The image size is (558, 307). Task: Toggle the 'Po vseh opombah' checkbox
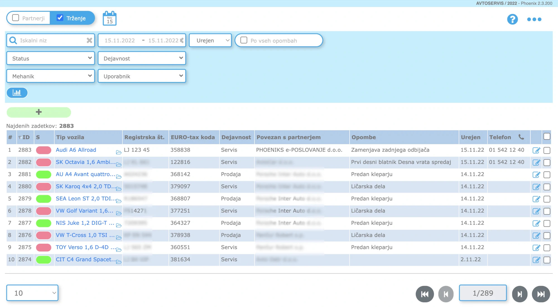click(x=244, y=40)
